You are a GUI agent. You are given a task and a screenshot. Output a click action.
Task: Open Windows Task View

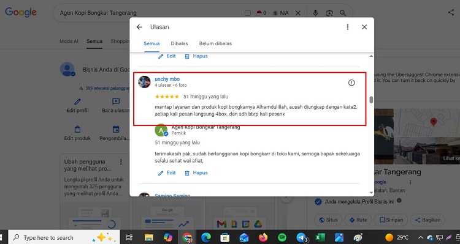click(129, 237)
